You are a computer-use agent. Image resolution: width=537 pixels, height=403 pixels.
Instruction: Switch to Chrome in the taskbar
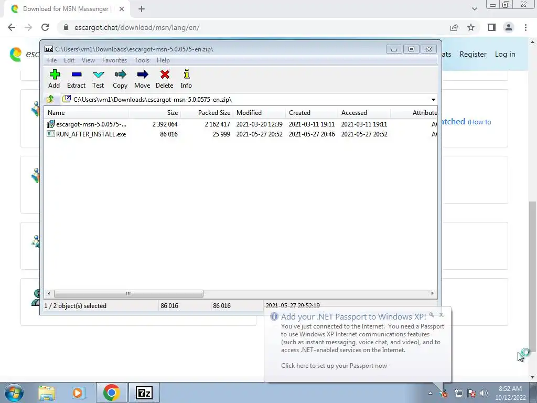111,393
